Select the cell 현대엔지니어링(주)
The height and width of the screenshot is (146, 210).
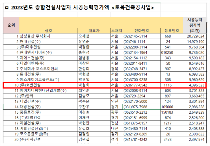(x=49, y=52)
